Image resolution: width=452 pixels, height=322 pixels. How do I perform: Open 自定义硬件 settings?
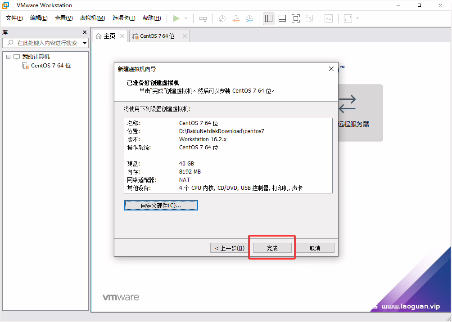[161, 205]
